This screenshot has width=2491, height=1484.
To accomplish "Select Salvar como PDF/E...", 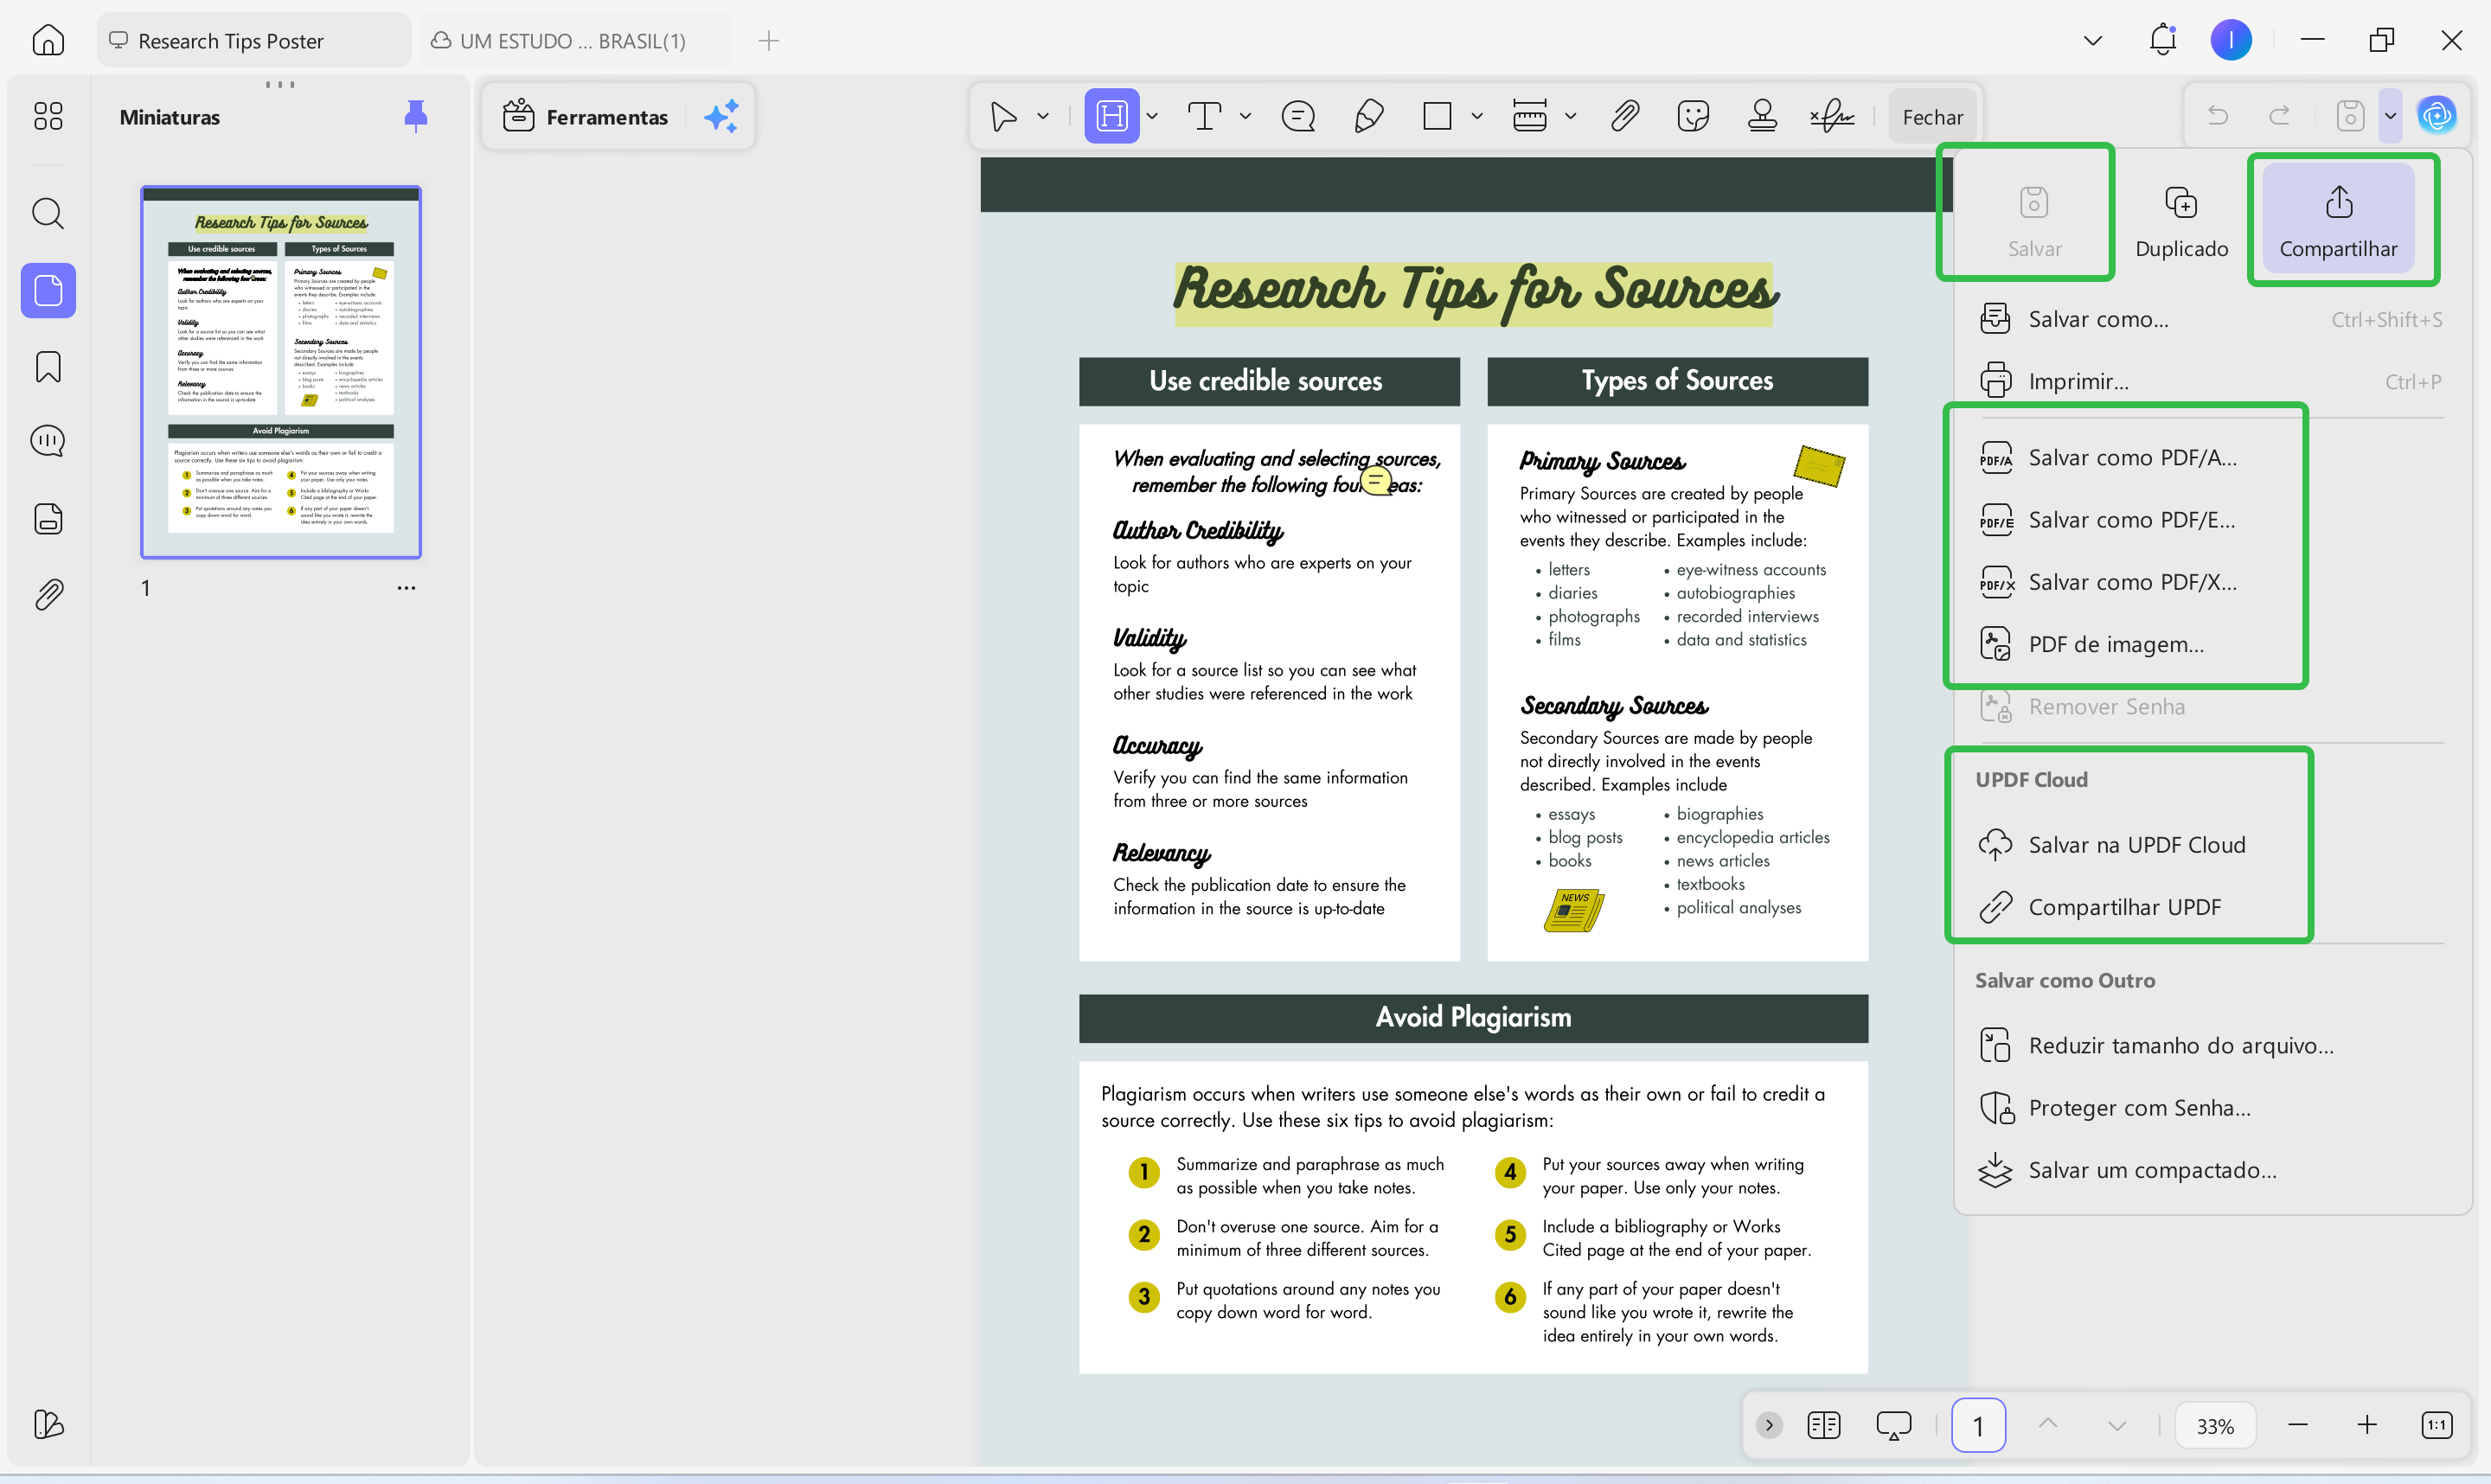I will 2210,520.
